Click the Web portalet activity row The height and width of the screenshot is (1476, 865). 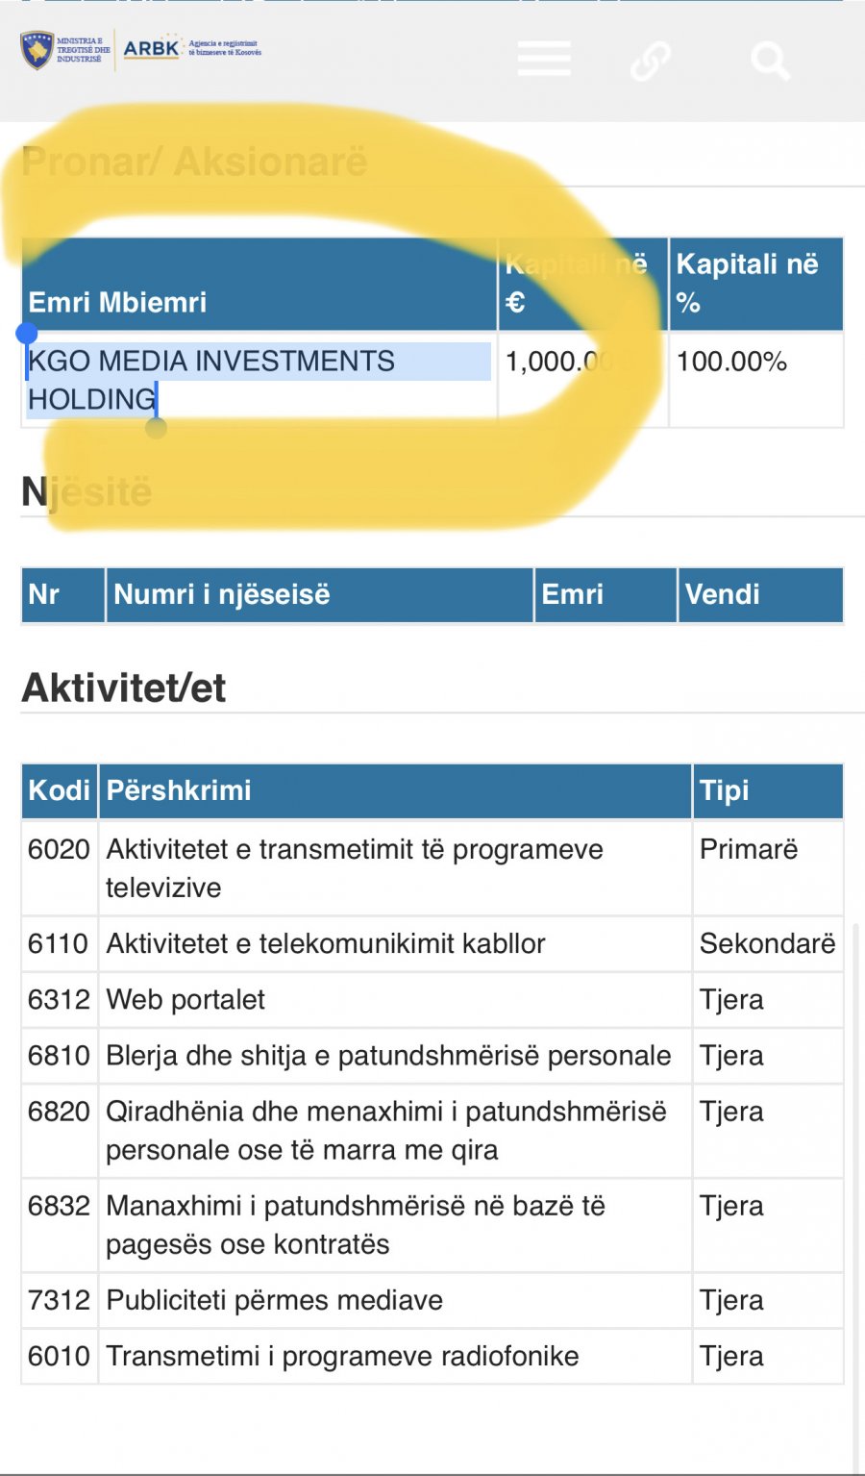(432, 1000)
